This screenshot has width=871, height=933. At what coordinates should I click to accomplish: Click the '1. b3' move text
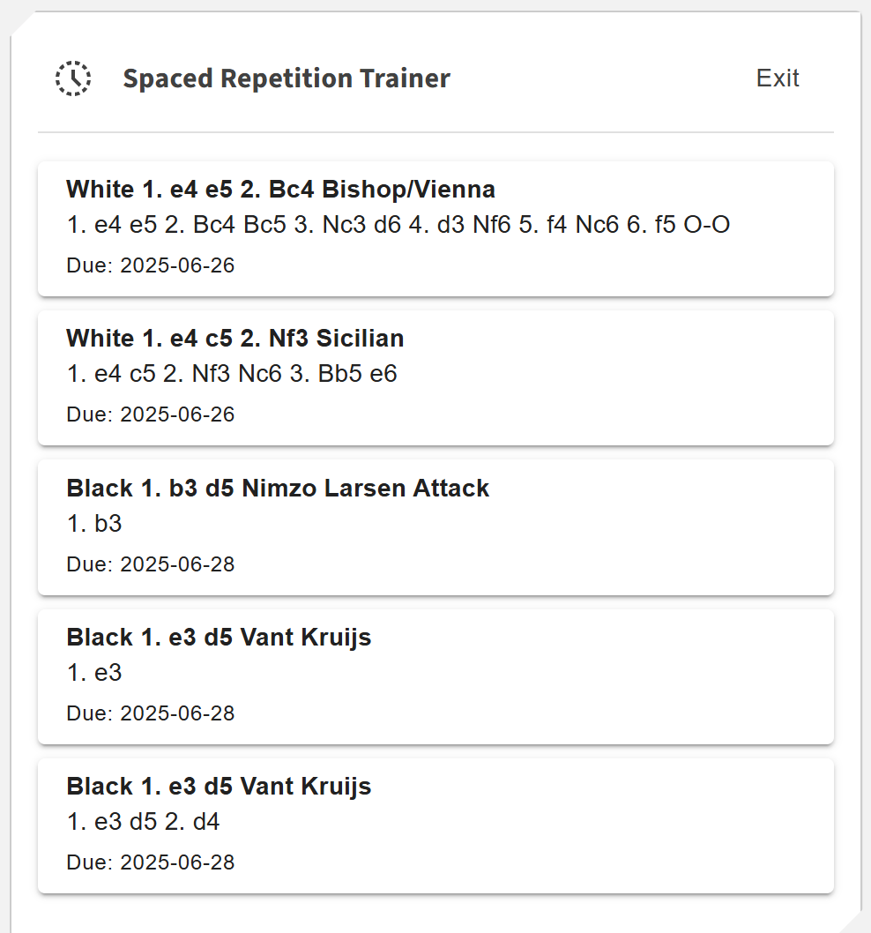pyautogui.click(x=94, y=524)
